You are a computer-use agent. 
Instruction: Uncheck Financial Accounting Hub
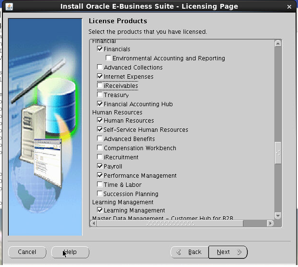[100, 104]
